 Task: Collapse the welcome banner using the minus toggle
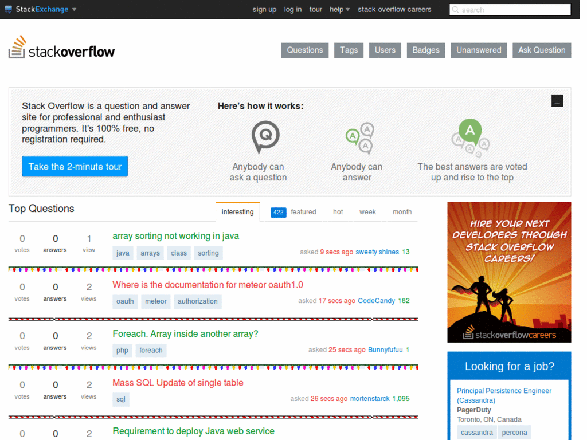click(x=557, y=100)
